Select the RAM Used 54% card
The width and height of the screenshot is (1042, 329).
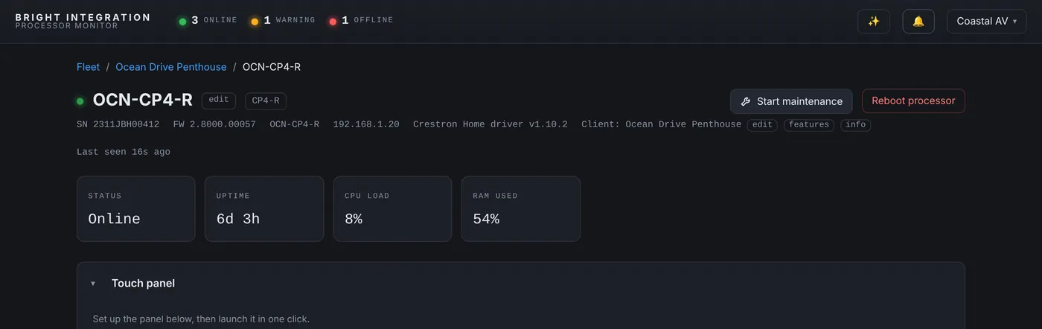[521, 209]
